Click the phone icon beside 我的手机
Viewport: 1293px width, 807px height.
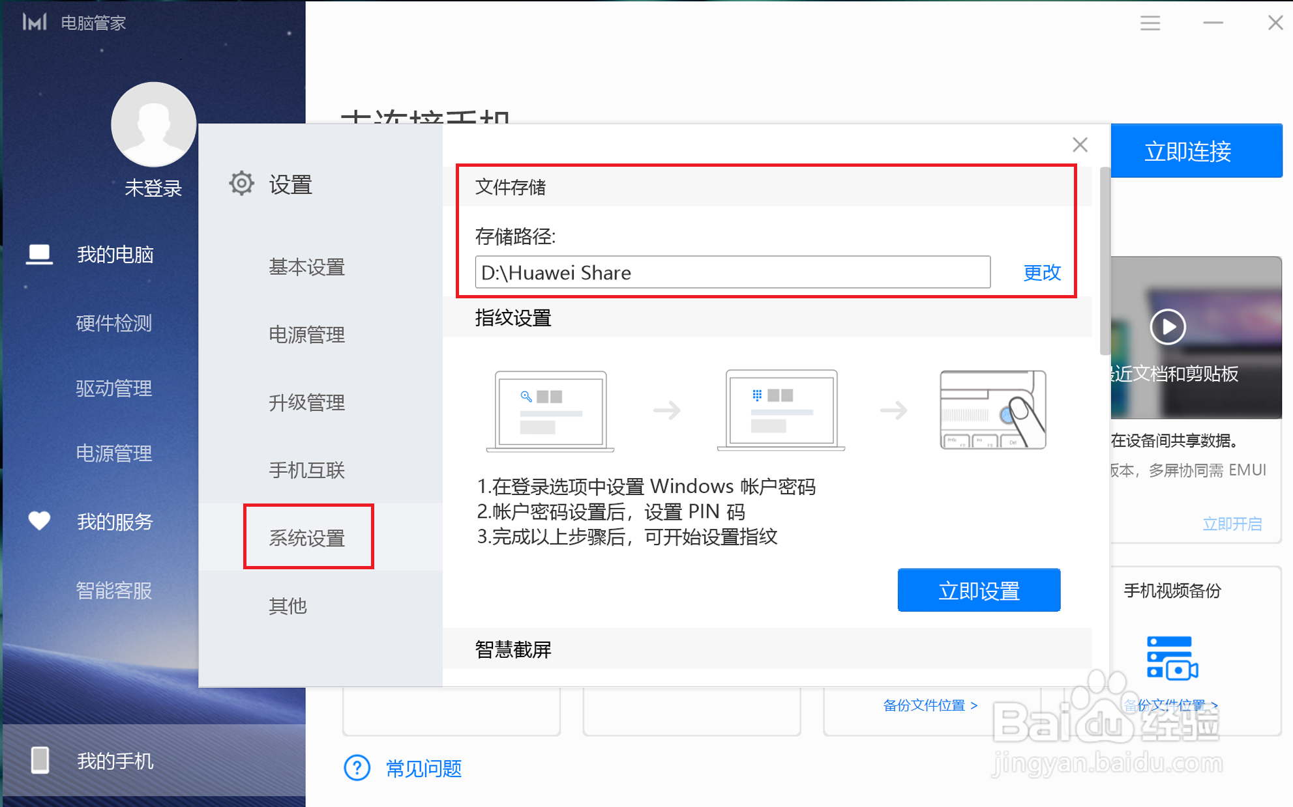coord(40,760)
